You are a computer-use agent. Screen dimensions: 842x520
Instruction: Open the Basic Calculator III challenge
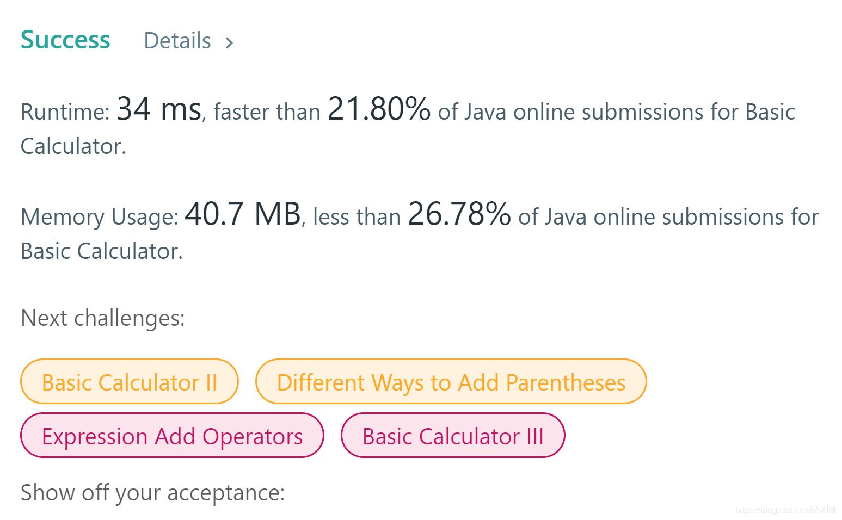click(x=453, y=436)
